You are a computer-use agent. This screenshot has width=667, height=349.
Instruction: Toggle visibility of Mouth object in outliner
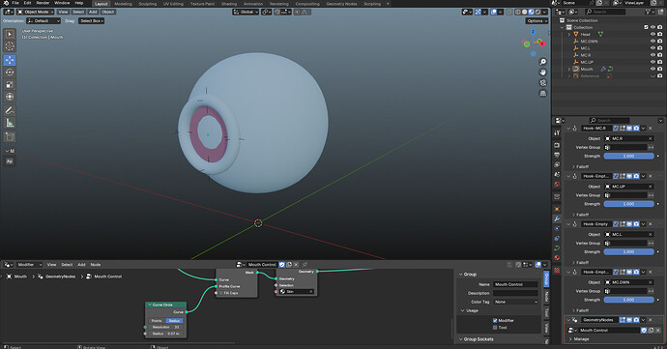(652, 69)
